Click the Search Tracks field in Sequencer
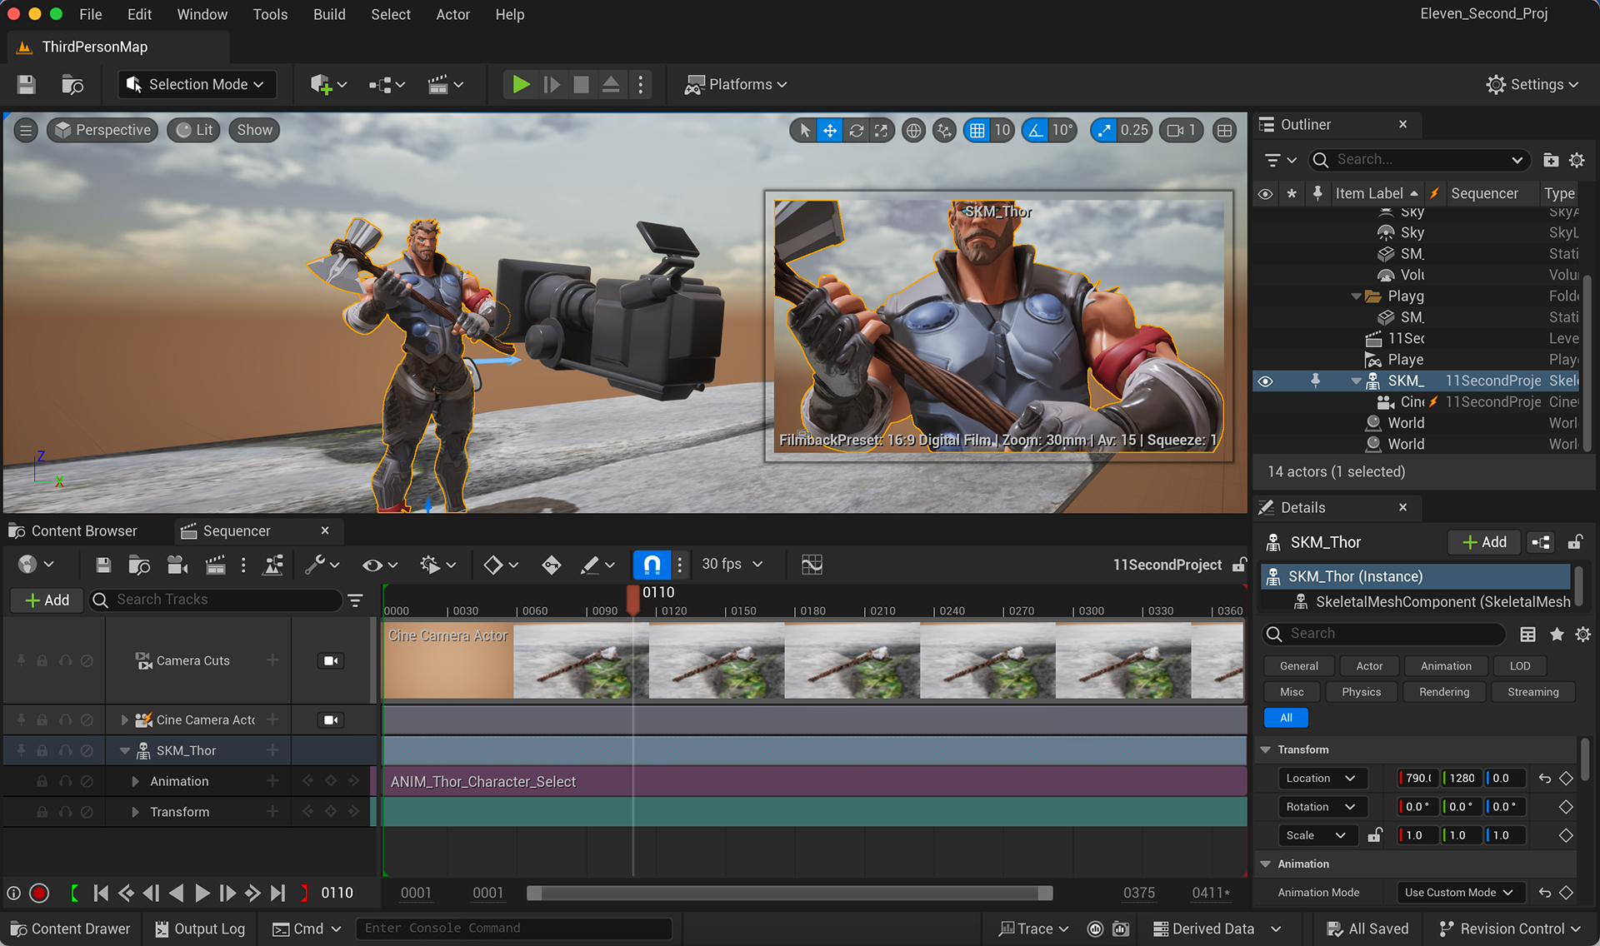 tap(217, 600)
